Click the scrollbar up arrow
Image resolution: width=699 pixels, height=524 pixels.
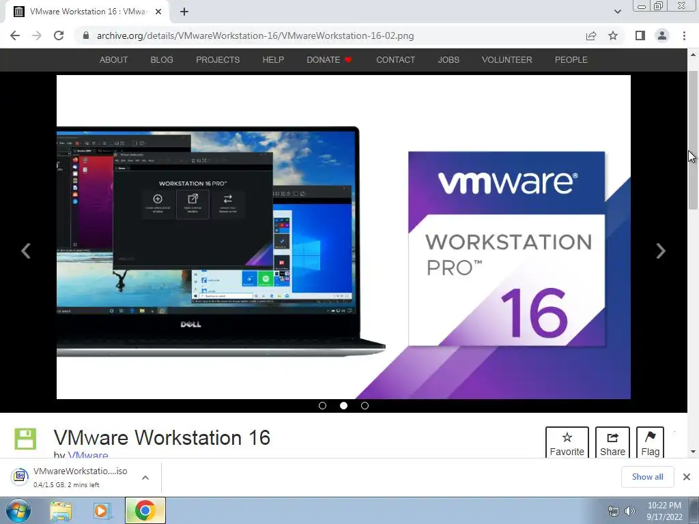[x=693, y=55]
